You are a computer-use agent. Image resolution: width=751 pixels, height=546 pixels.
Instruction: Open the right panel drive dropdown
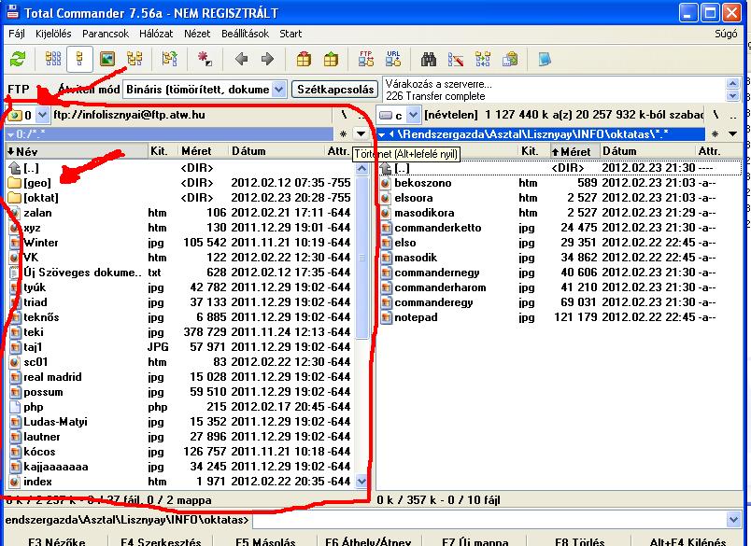coord(413,115)
